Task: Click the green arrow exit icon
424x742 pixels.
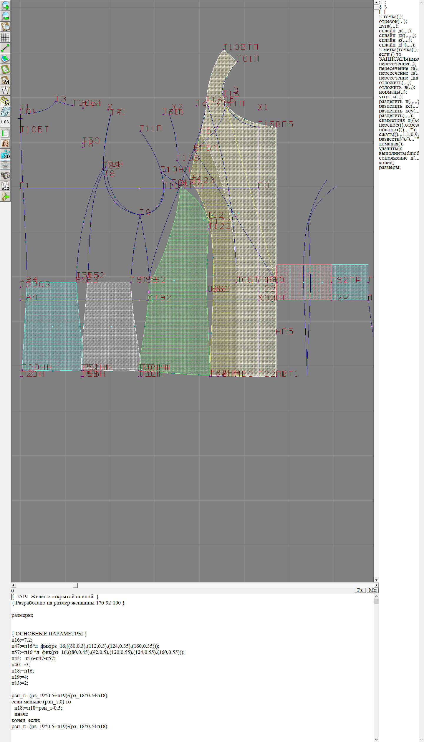Action: [5, 196]
